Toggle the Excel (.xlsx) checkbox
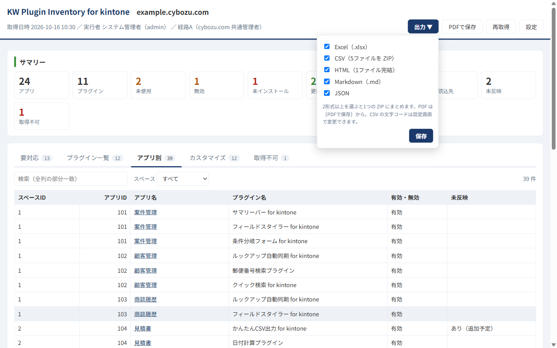The image size is (557, 348). (327, 47)
